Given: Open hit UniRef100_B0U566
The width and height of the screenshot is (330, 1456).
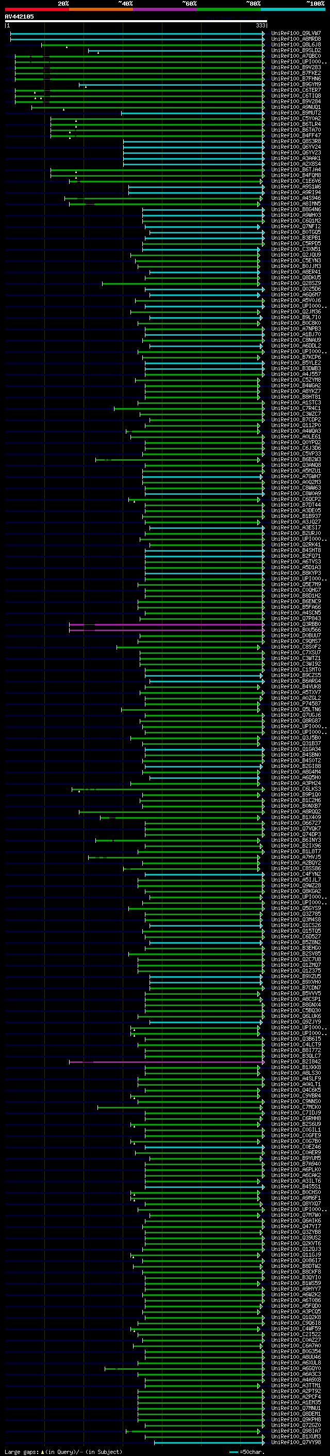Looking at the screenshot, I should [295, 630].
